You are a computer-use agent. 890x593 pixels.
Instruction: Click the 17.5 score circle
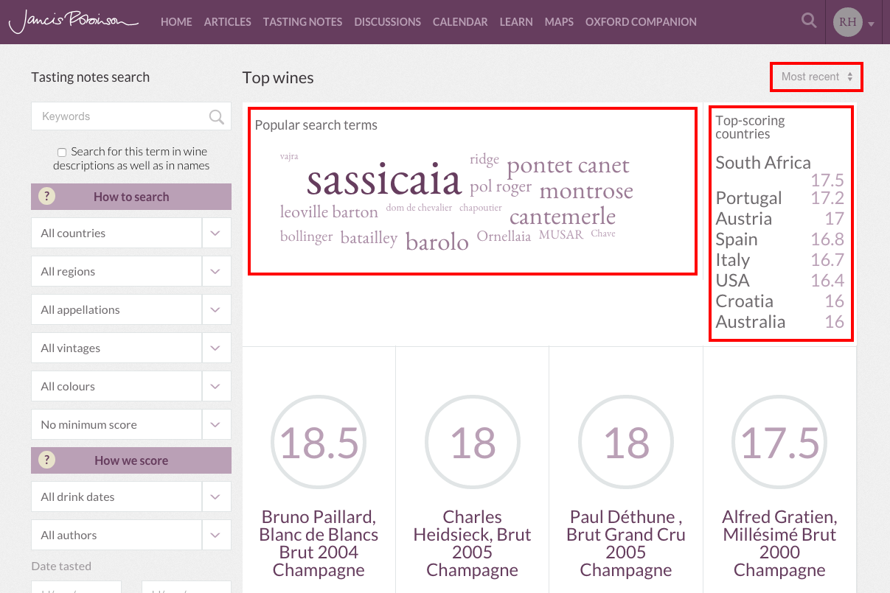[779, 443]
